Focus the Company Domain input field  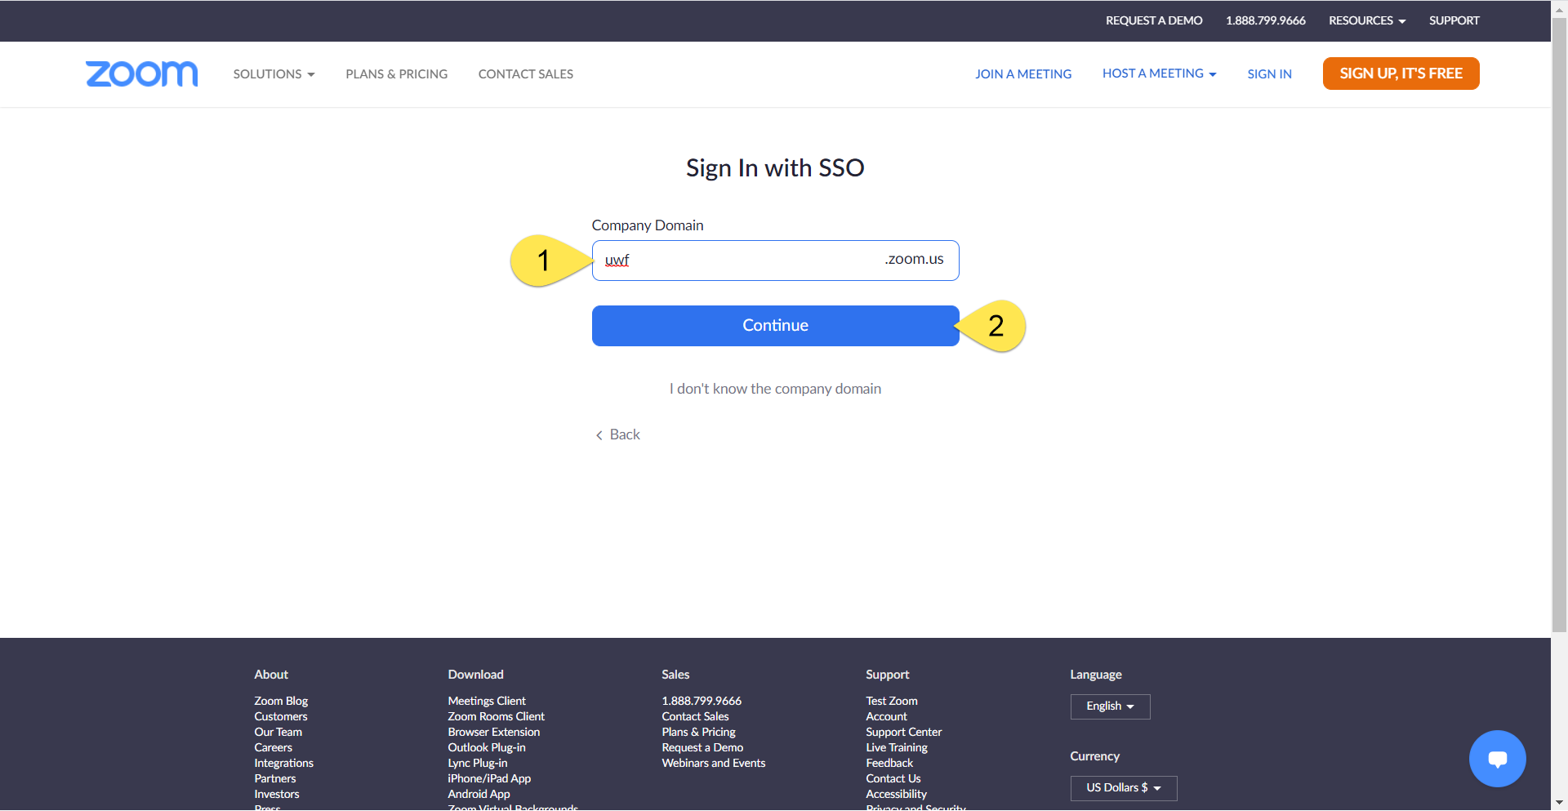coord(775,261)
